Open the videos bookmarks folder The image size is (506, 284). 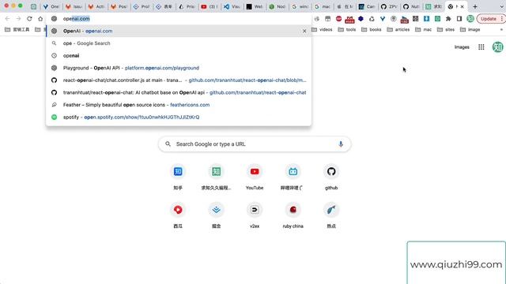pyautogui.click(x=322, y=30)
